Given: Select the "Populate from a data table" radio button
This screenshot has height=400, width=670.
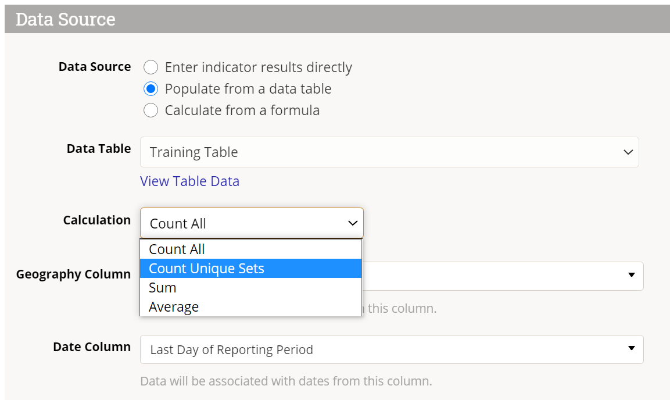Looking at the screenshot, I should coord(151,89).
